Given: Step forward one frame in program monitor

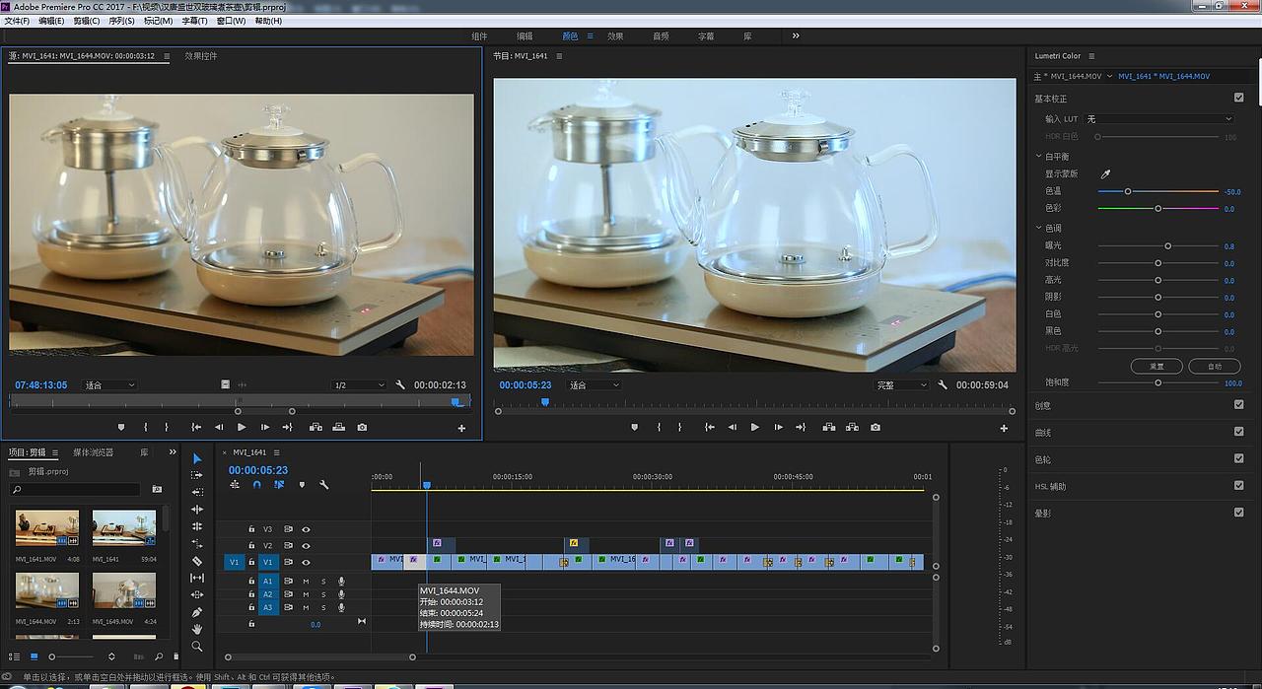Looking at the screenshot, I should 779,428.
